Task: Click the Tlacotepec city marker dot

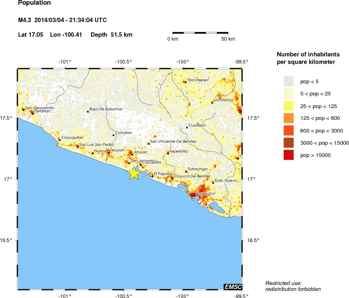Action: (184, 82)
